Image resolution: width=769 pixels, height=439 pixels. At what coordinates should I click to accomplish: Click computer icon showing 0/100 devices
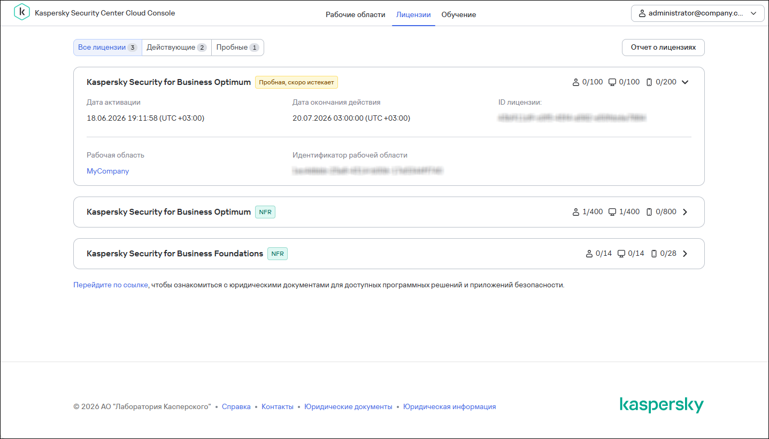pyautogui.click(x=612, y=82)
